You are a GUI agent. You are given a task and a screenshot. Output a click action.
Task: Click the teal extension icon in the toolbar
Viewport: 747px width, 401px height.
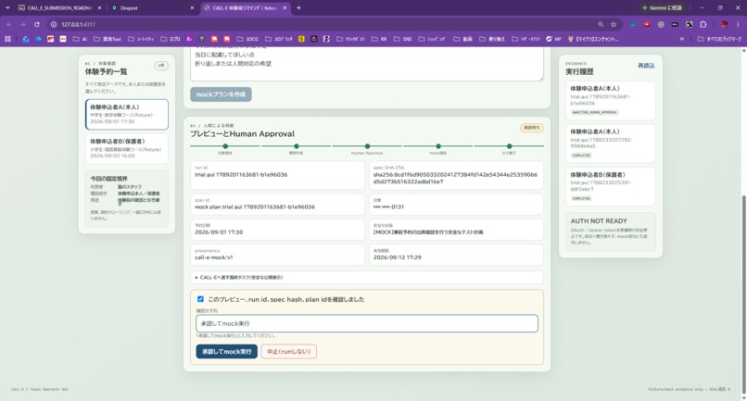click(633, 24)
